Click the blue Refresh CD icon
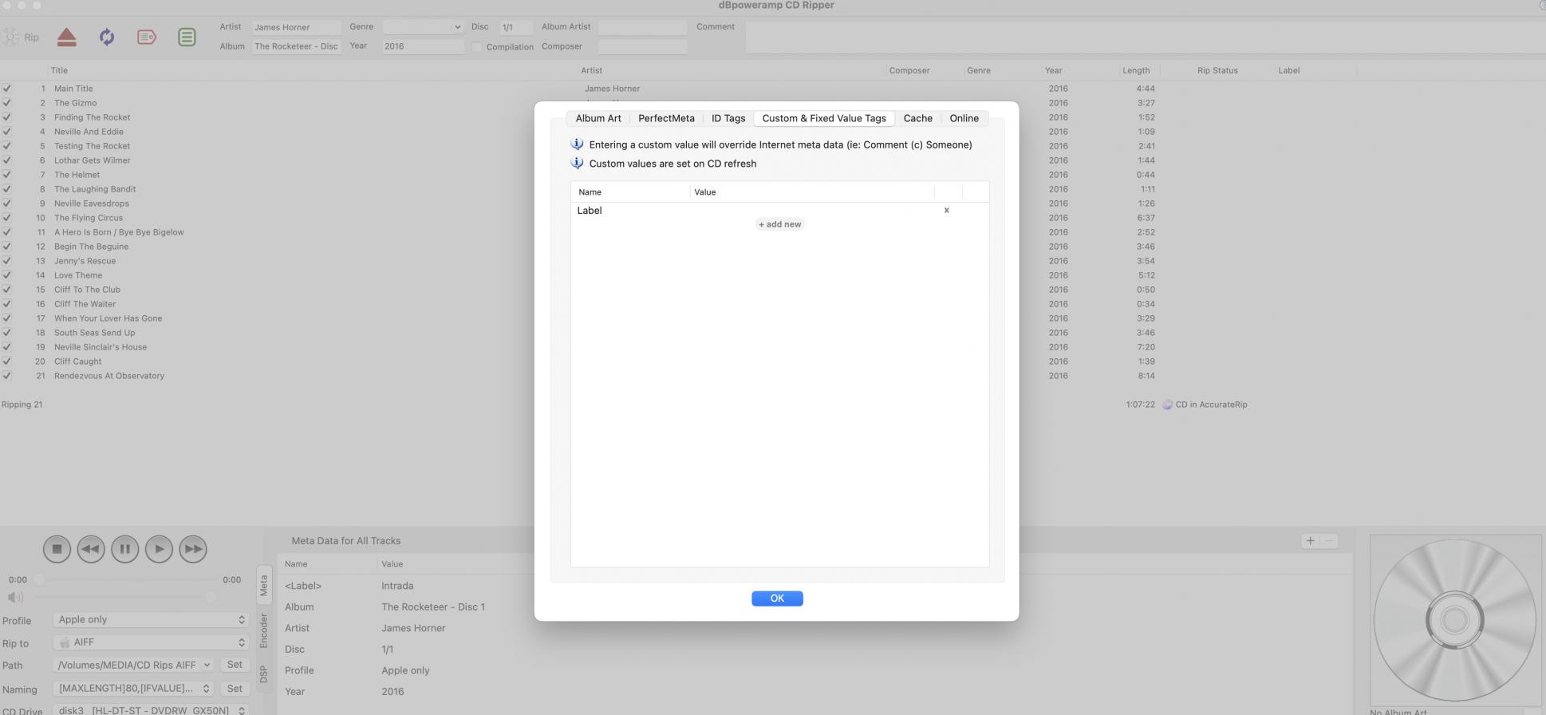Screen dimensions: 1546x715 pos(107,37)
